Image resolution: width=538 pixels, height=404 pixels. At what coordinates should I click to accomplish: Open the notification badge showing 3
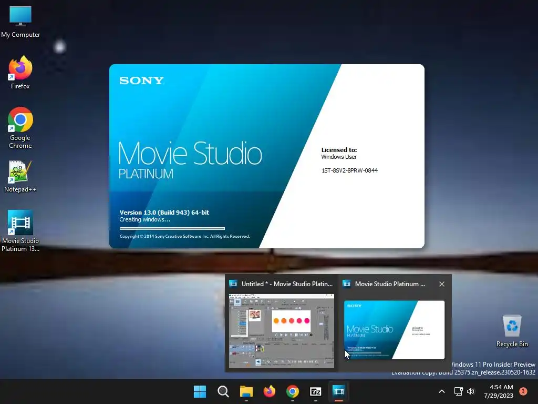tap(523, 391)
